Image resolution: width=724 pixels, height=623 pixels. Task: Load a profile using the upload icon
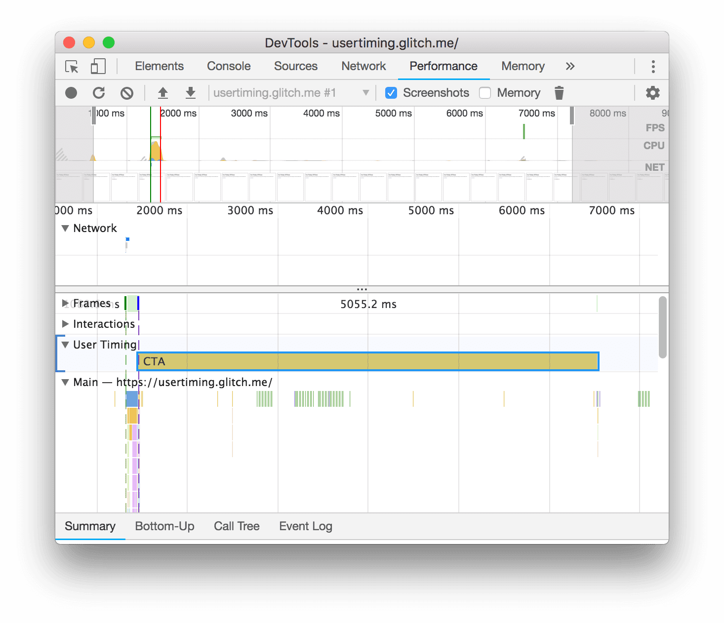pos(163,92)
